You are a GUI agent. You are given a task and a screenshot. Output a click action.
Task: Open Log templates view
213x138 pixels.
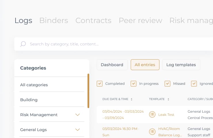pos(181,65)
